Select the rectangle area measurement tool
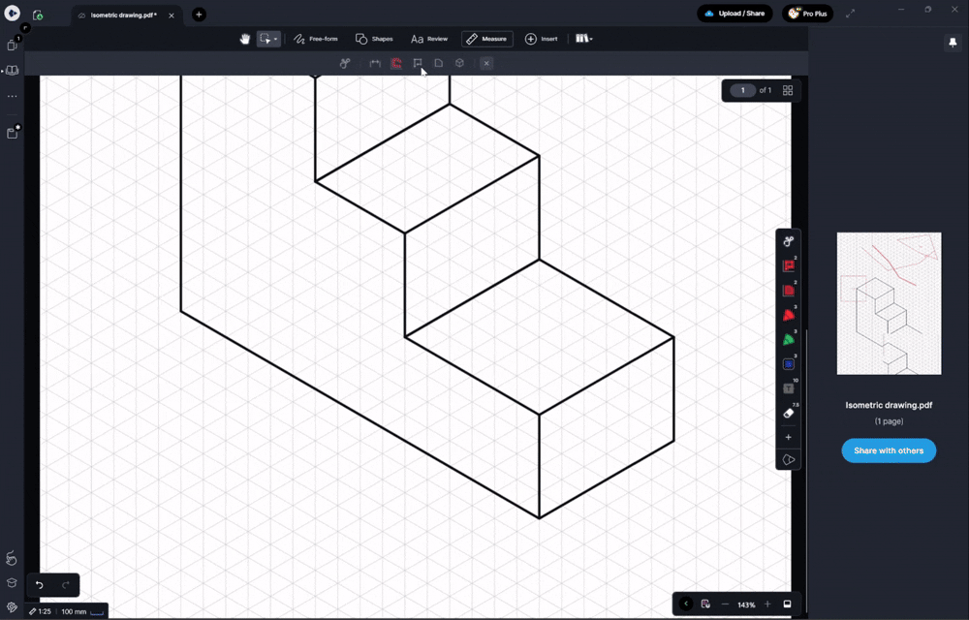The height and width of the screenshot is (620, 969). 417,63
